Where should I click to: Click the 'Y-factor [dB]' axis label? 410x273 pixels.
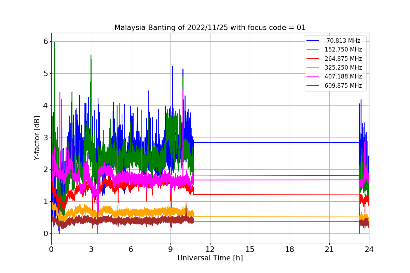(37, 138)
